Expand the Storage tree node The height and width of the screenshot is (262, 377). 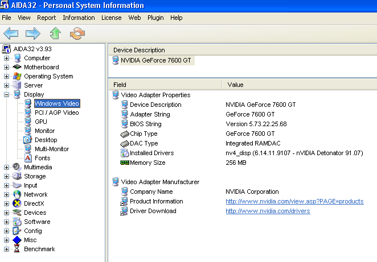tap(7, 176)
